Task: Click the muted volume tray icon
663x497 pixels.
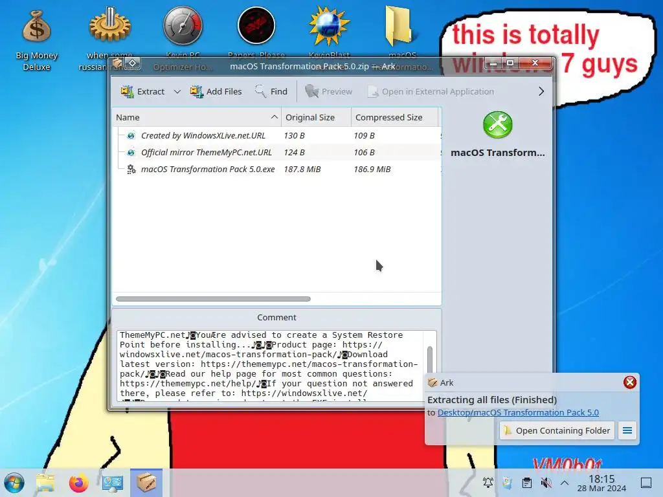Action: click(x=546, y=483)
